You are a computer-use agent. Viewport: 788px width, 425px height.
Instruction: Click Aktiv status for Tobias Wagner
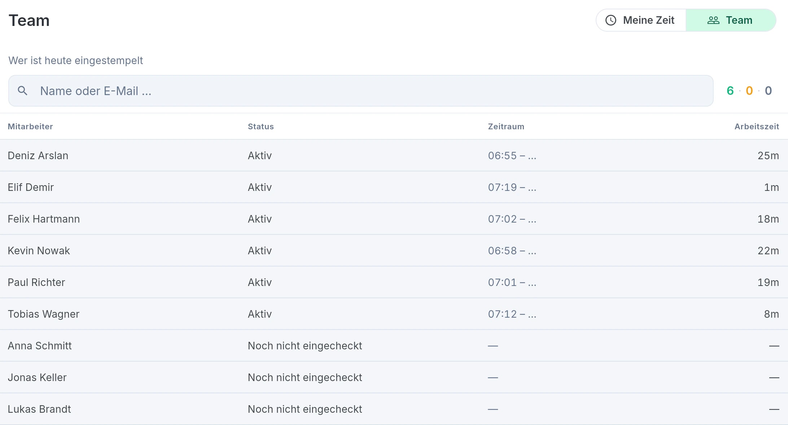(260, 314)
